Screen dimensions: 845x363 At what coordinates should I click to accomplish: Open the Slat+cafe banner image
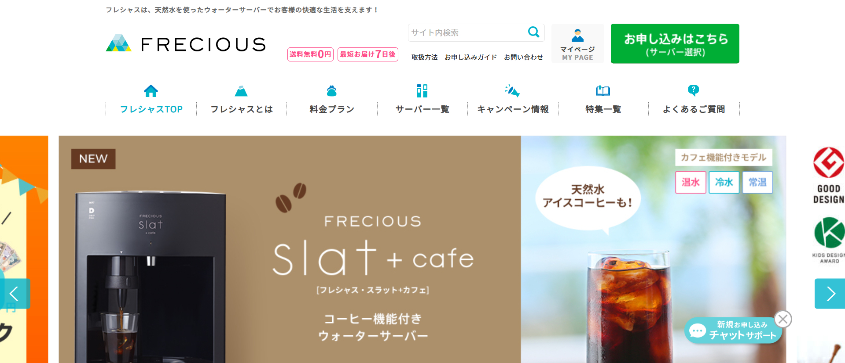pos(422,249)
